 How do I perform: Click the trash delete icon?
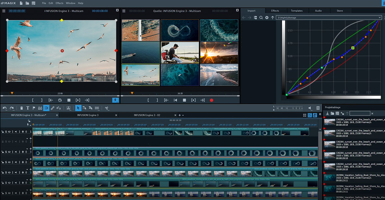tap(22, 108)
